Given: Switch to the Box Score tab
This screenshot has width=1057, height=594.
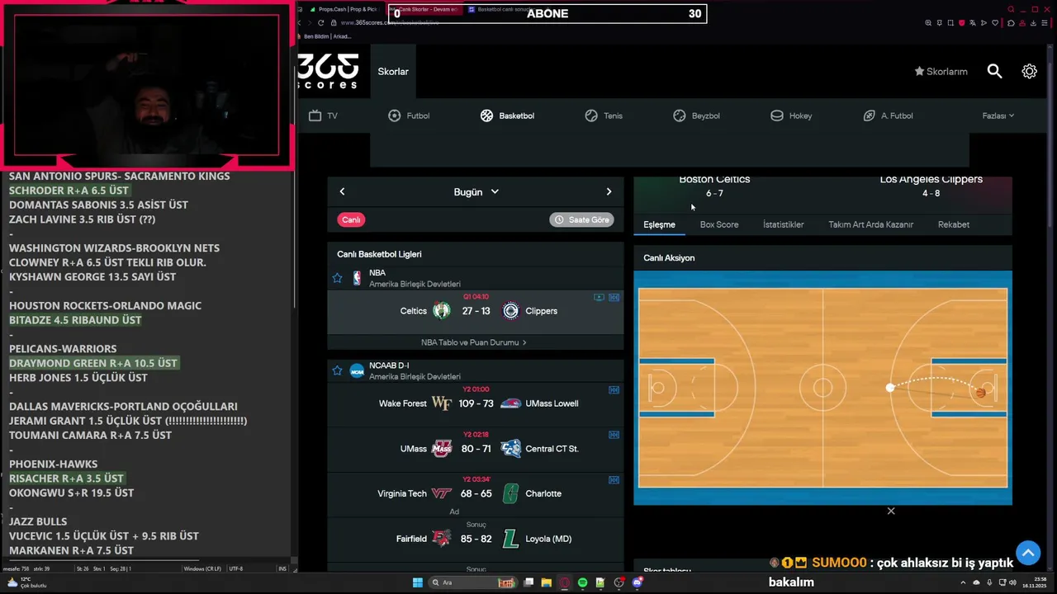Looking at the screenshot, I should 719,224.
